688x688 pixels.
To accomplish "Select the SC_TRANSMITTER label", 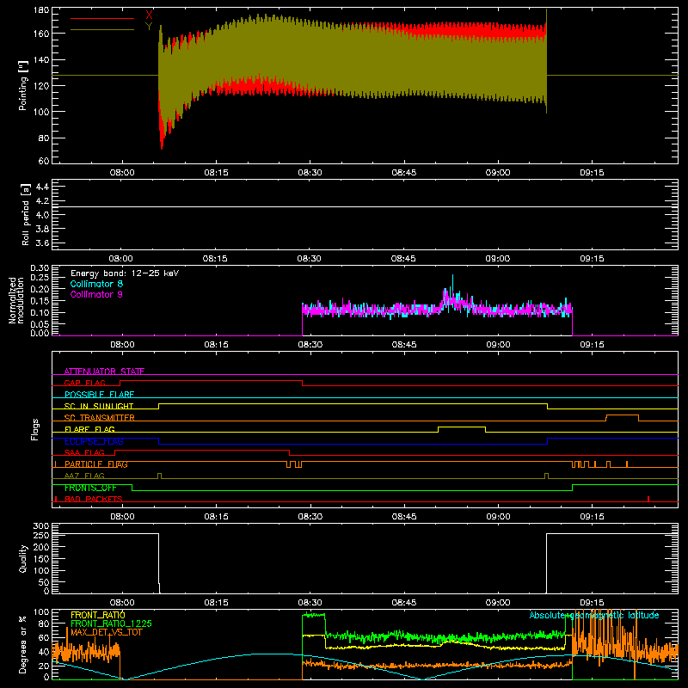I will [100, 418].
